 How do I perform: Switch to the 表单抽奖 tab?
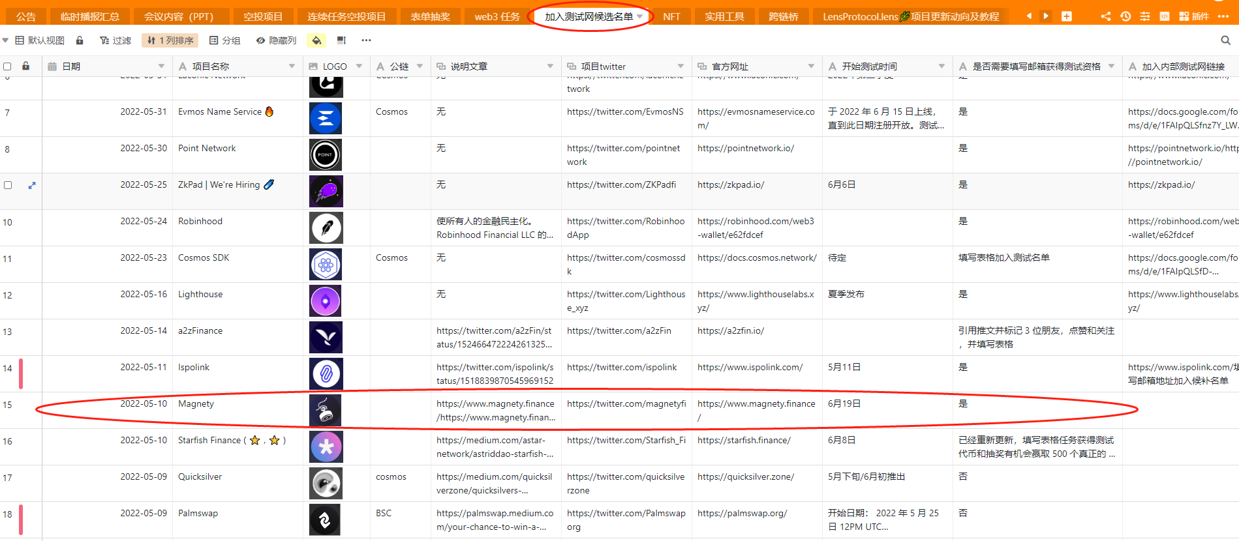430,16
